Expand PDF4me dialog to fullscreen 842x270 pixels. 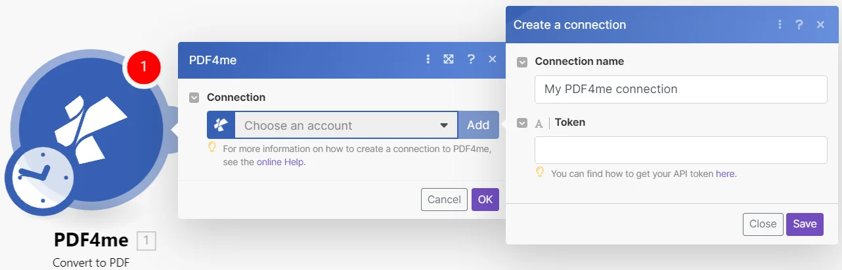point(449,60)
